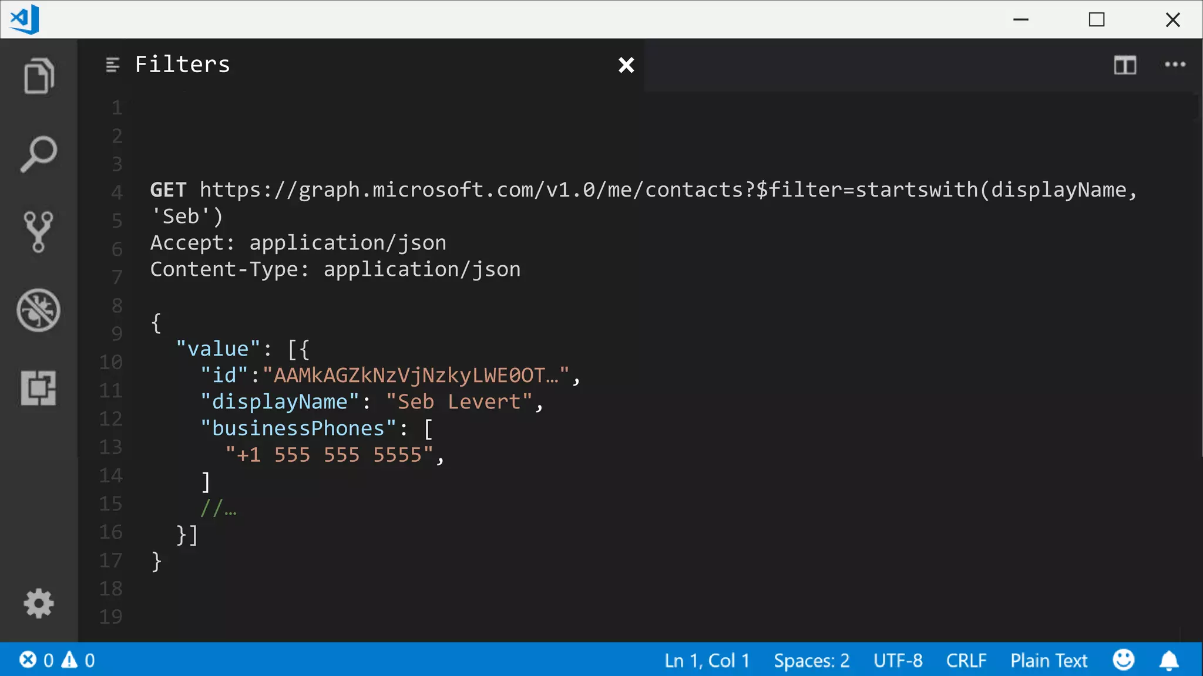Screen dimensions: 1203x676
Task: Close the Filters editor tab
Action: coord(626,65)
